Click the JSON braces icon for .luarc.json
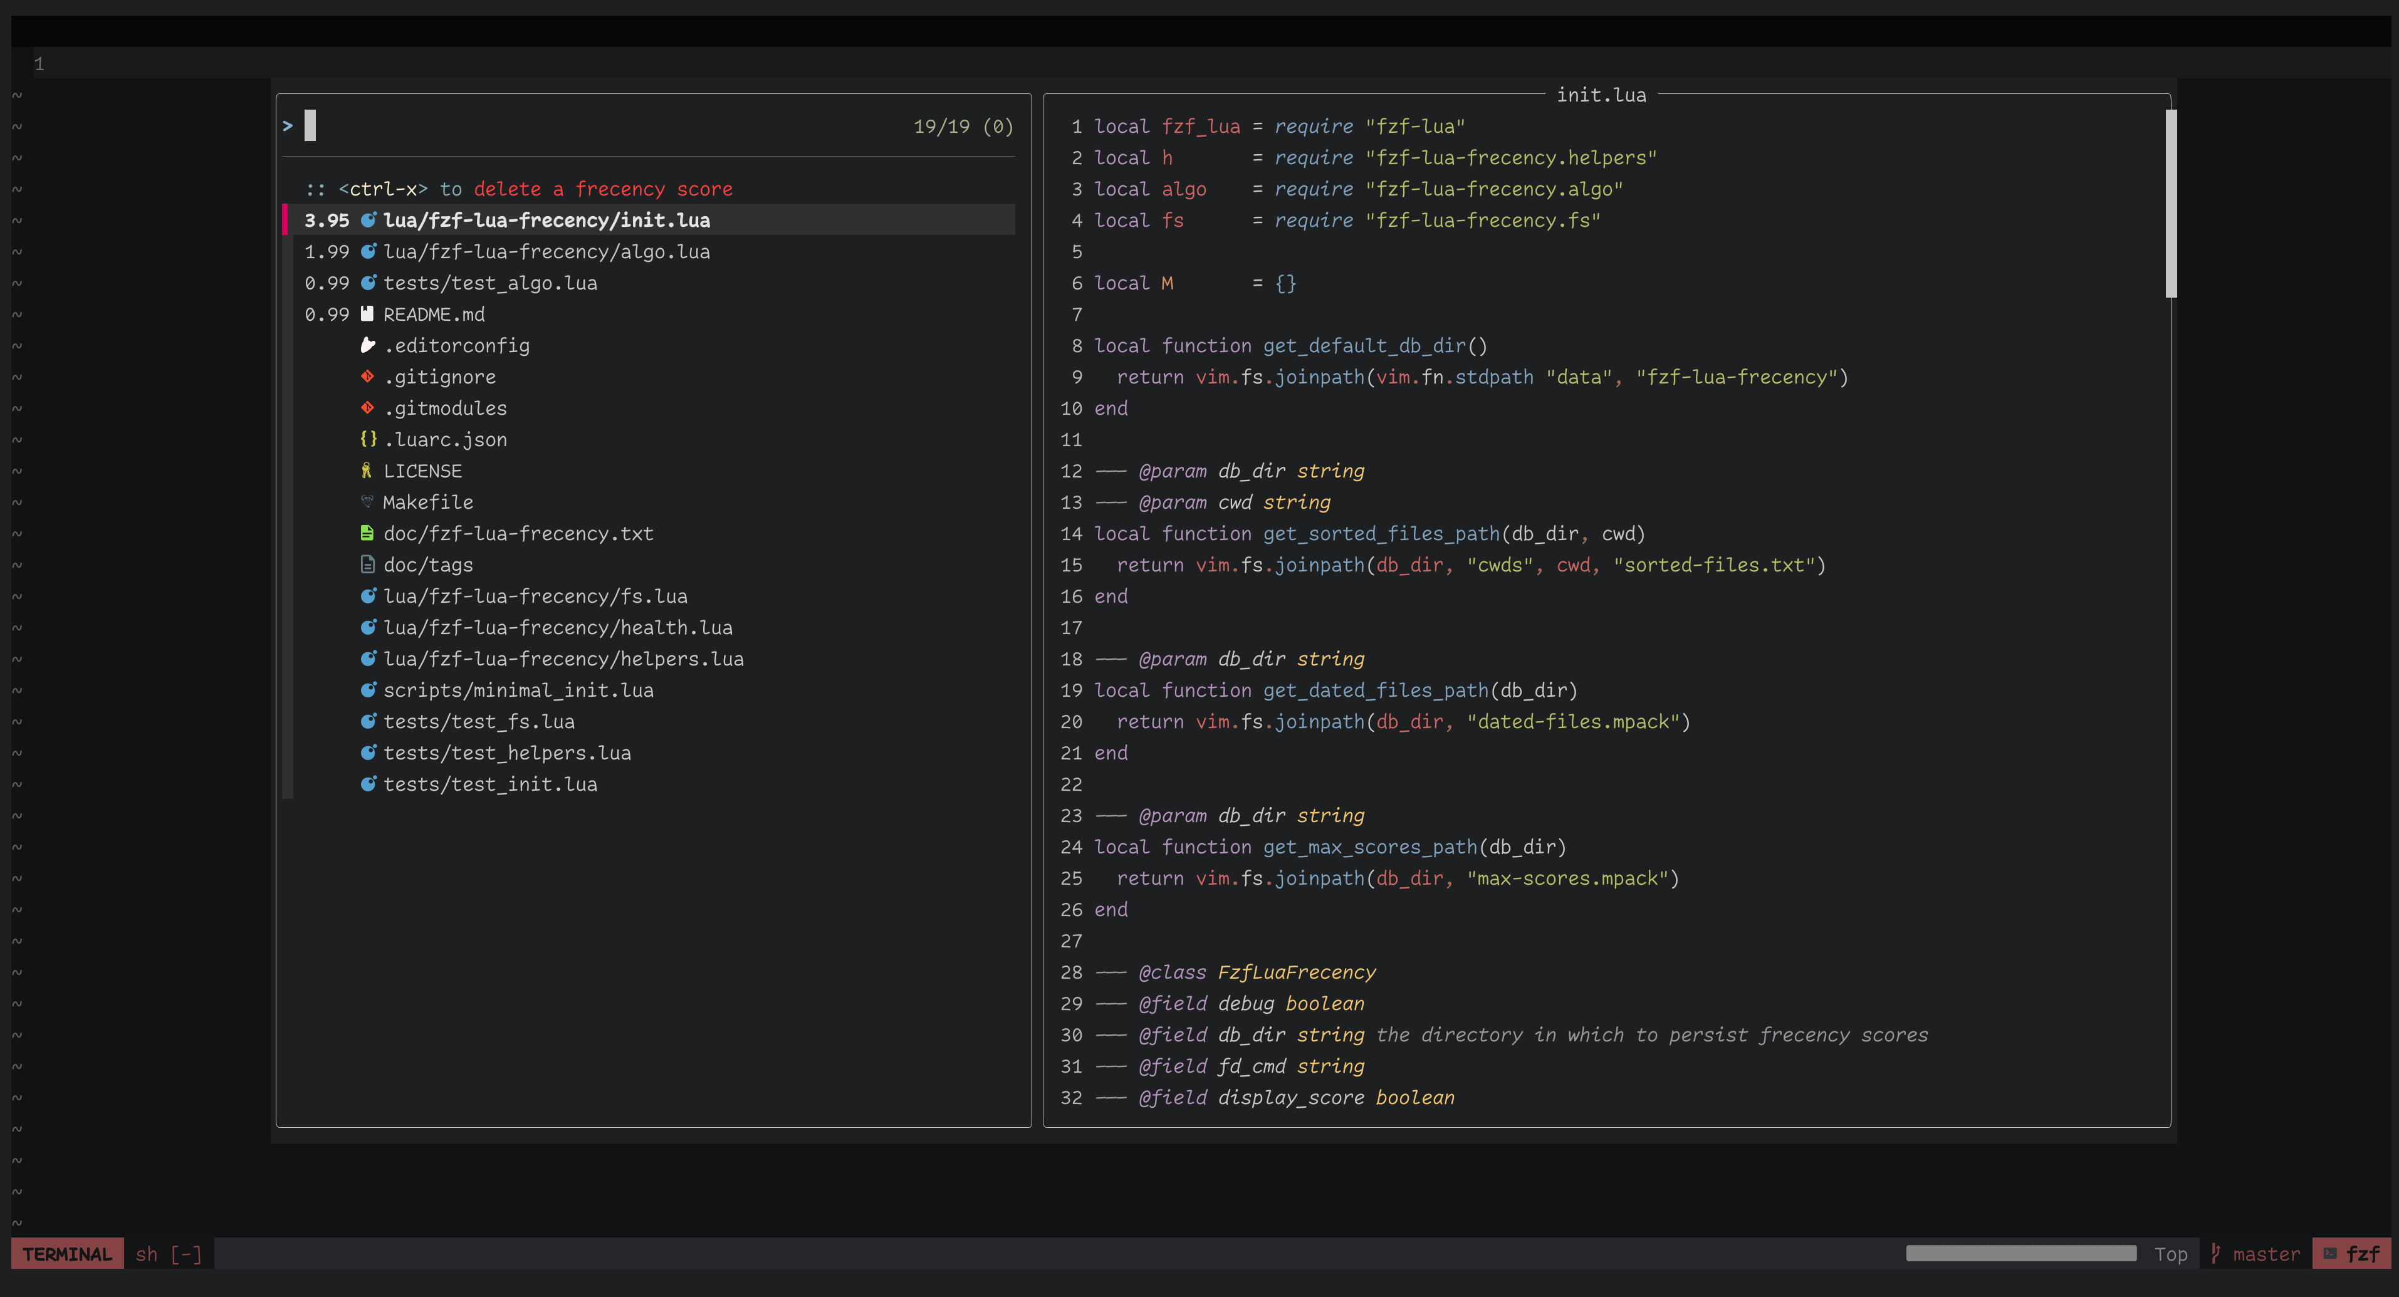Image resolution: width=2399 pixels, height=1297 pixels. 368,439
